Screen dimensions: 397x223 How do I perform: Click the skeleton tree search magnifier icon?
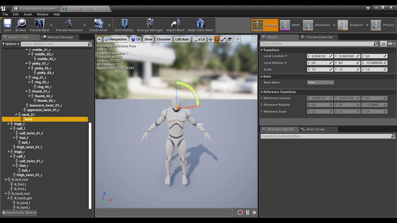pyautogui.click(x=90, y=44)
